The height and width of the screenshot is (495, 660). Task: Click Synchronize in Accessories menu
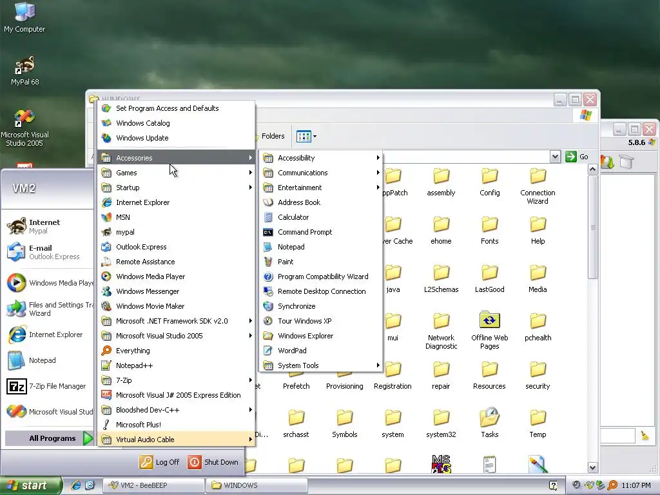pyautogui.click(x=320, y=306)
